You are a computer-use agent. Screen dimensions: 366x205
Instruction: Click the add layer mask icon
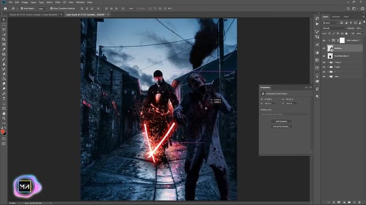(x=339, y=203)
